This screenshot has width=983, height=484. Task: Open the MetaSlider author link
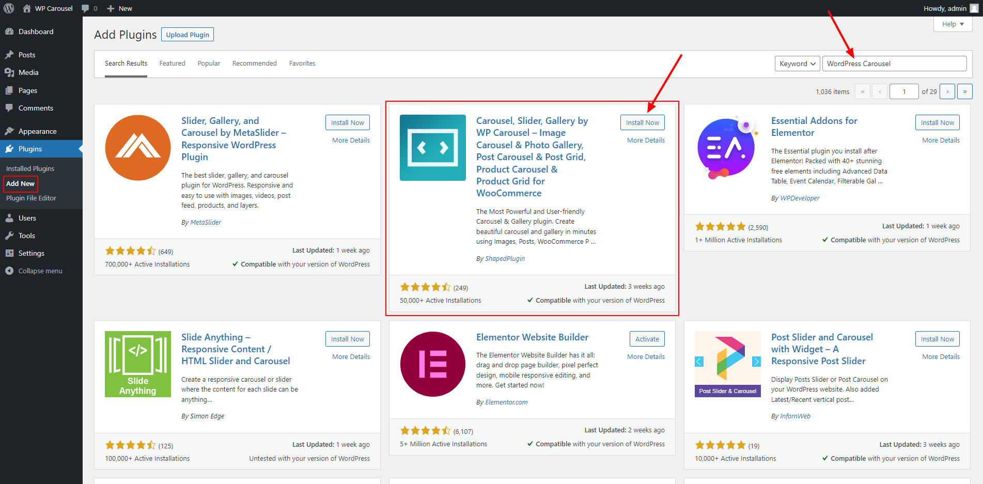click(x=206, y=222)
